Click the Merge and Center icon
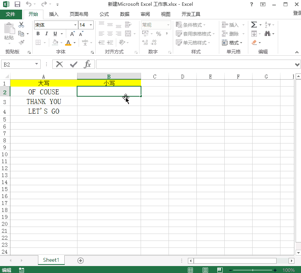The width and height of the screenshot is (301, 273). tap(128, 34)
